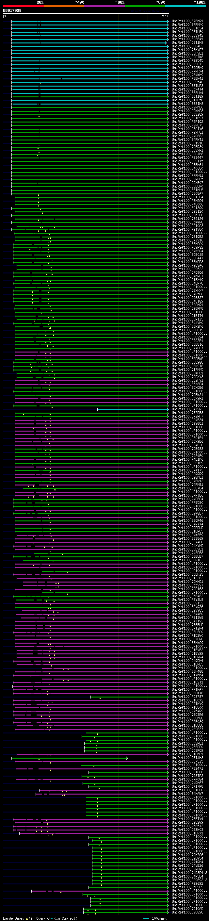This screenshot has height=921, width=209.
Task: Select hit label UniRef100_P32471
Action: (187, 769)
